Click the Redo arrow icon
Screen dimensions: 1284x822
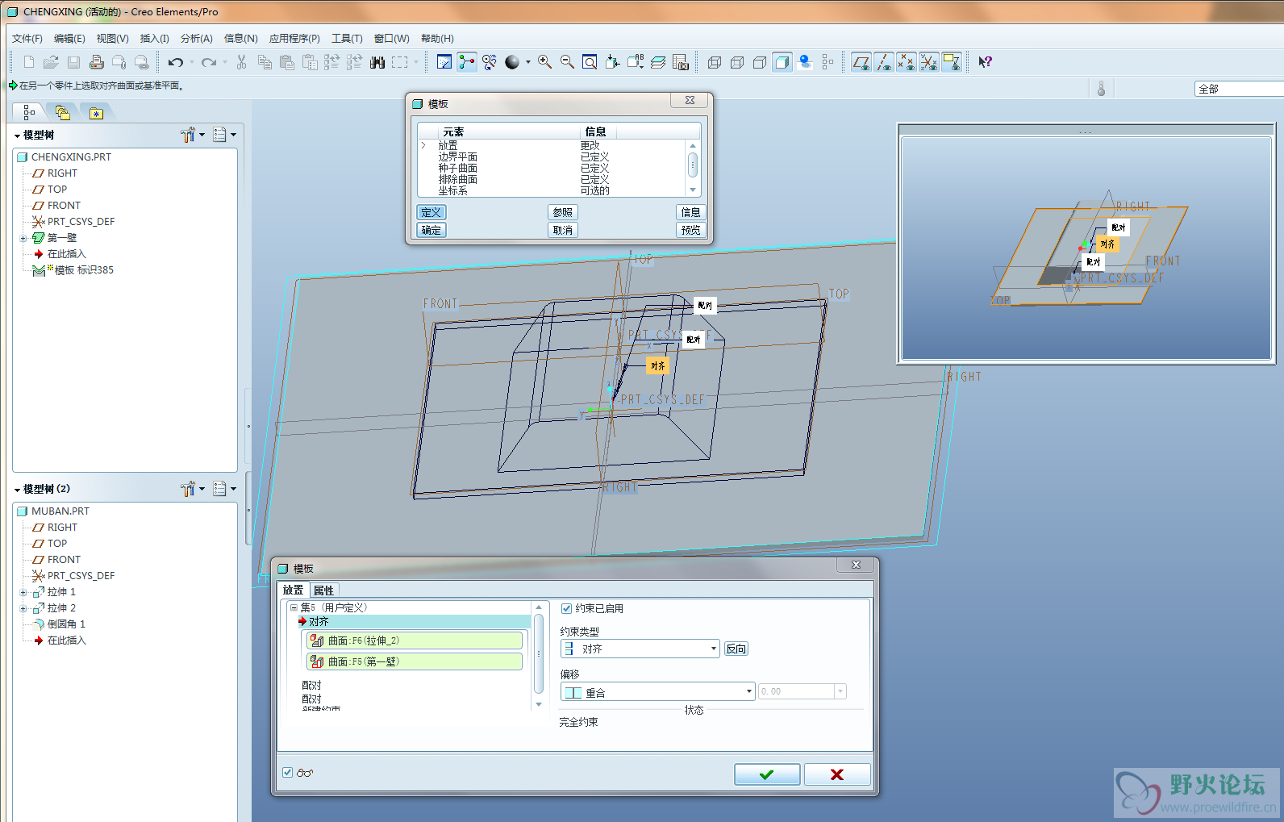point(209,62)
